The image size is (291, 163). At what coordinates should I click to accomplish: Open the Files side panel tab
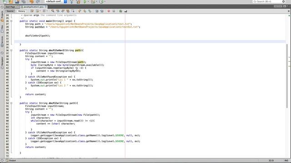pos(2,29)
